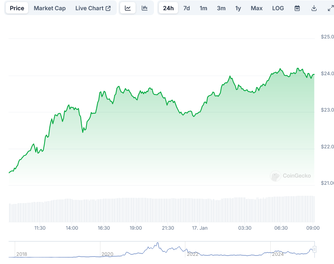Download chart data icon

click(x=314, y=8)
